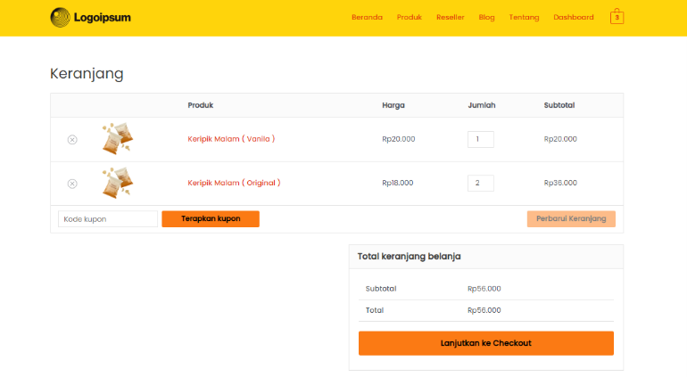Open the Dashboard menu link
This screenshot has width=687, height=377.
(x=573, y=17)
